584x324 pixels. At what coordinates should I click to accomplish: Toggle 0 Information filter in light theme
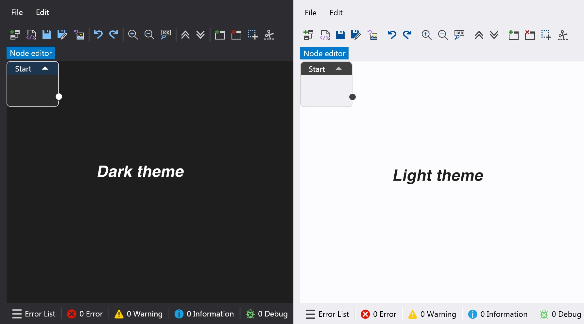(x=498, y=314)
